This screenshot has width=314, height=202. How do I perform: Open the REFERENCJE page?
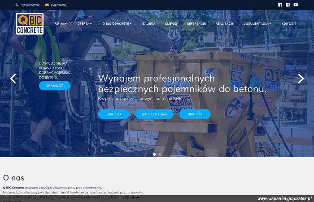pyautogui.click(x=196, y=24)
